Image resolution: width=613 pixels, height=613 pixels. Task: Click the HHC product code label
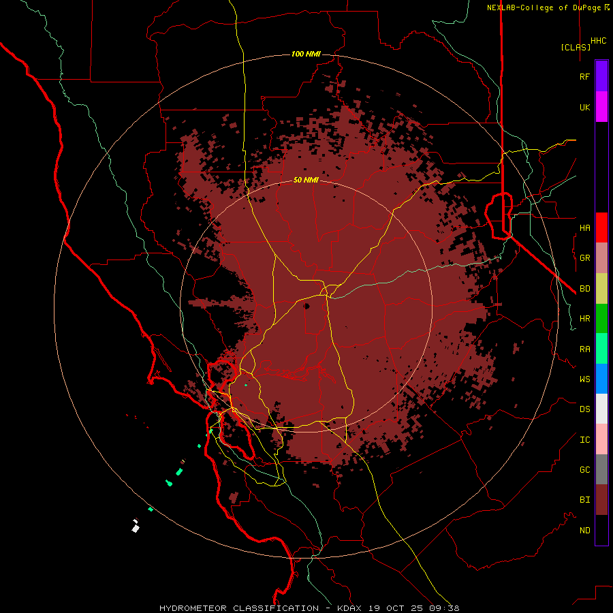point(598,41)
